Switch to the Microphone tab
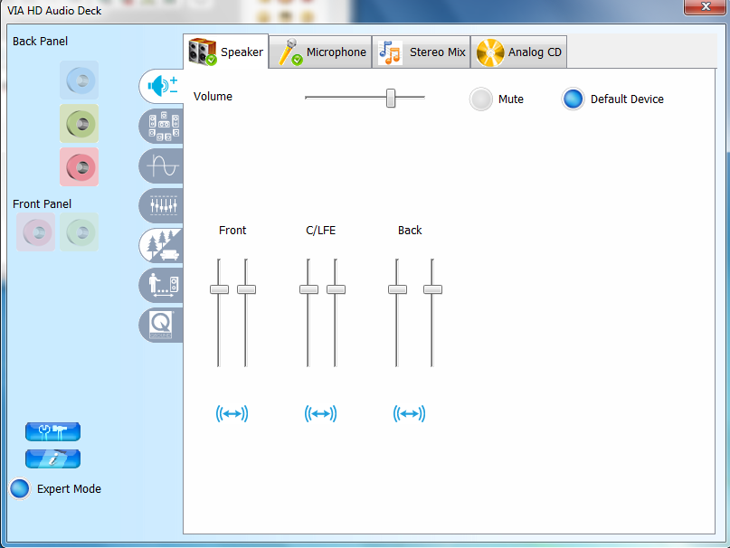The width and height of the screenshot is (730, 548). click(x=323, y=52)
